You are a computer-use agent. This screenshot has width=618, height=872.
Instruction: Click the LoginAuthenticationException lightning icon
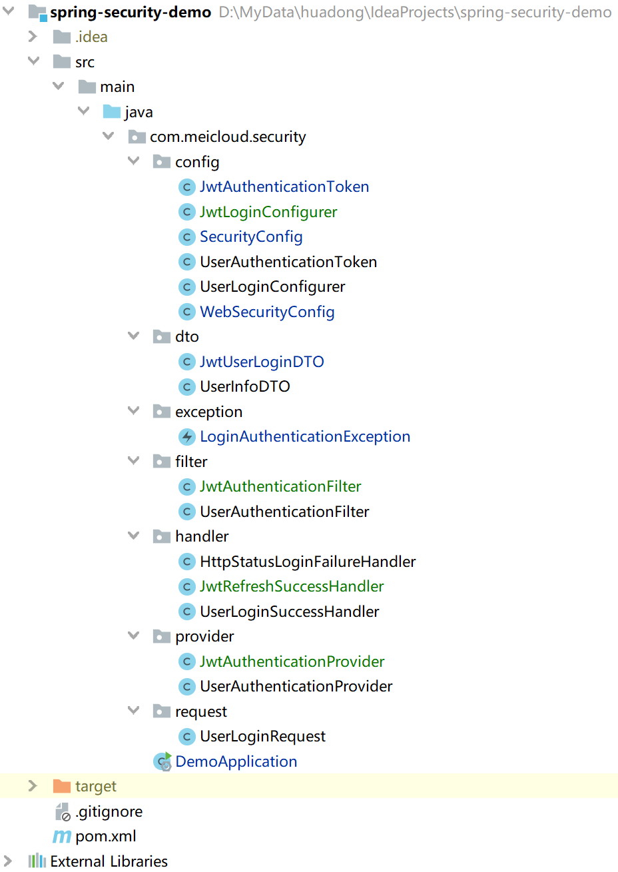(x=187, y=437)
